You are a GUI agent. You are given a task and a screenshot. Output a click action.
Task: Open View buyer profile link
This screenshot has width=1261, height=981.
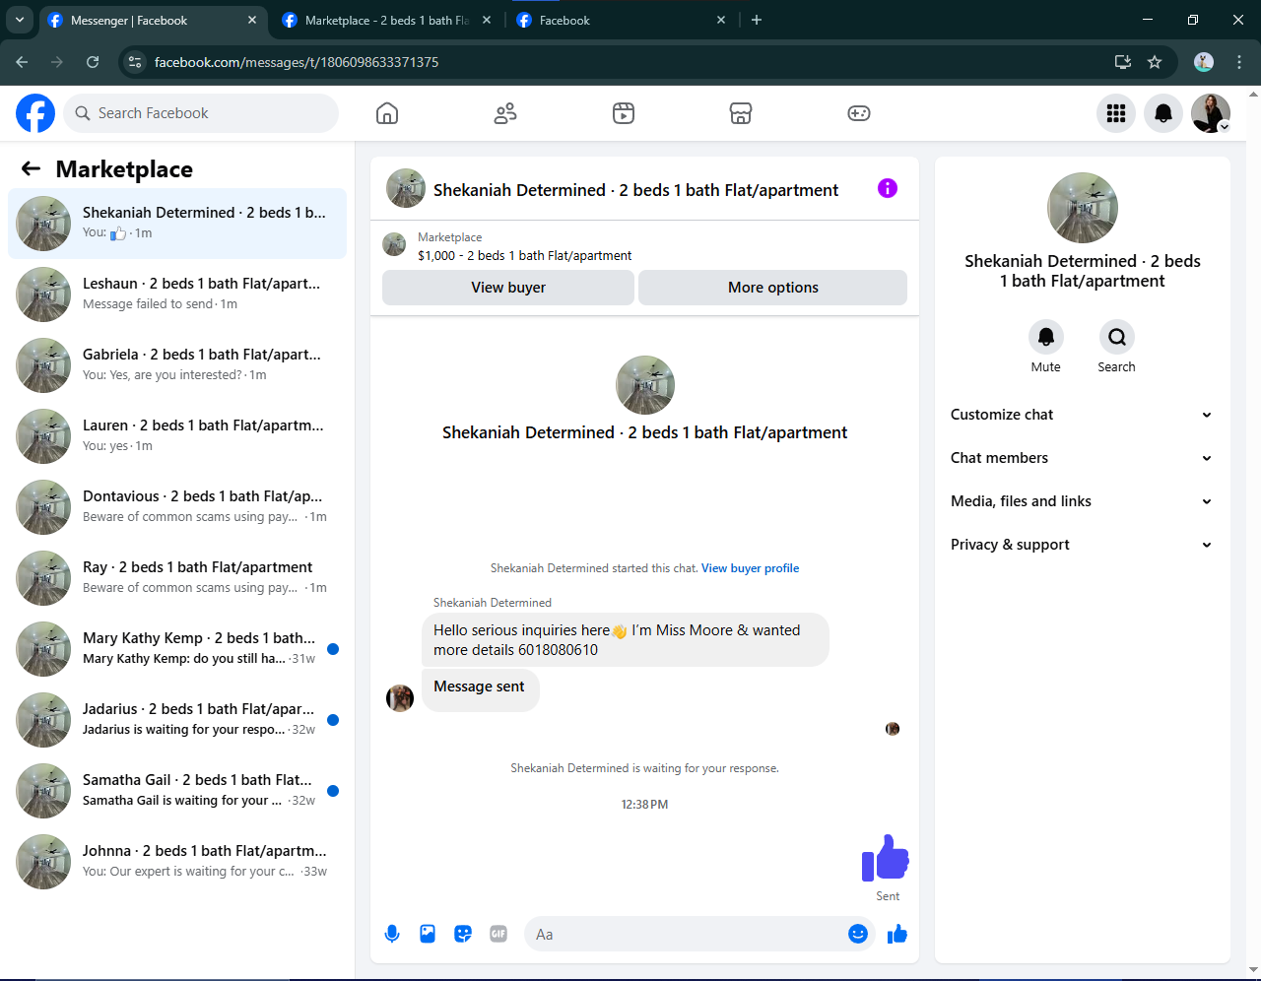tap(750, 568)
